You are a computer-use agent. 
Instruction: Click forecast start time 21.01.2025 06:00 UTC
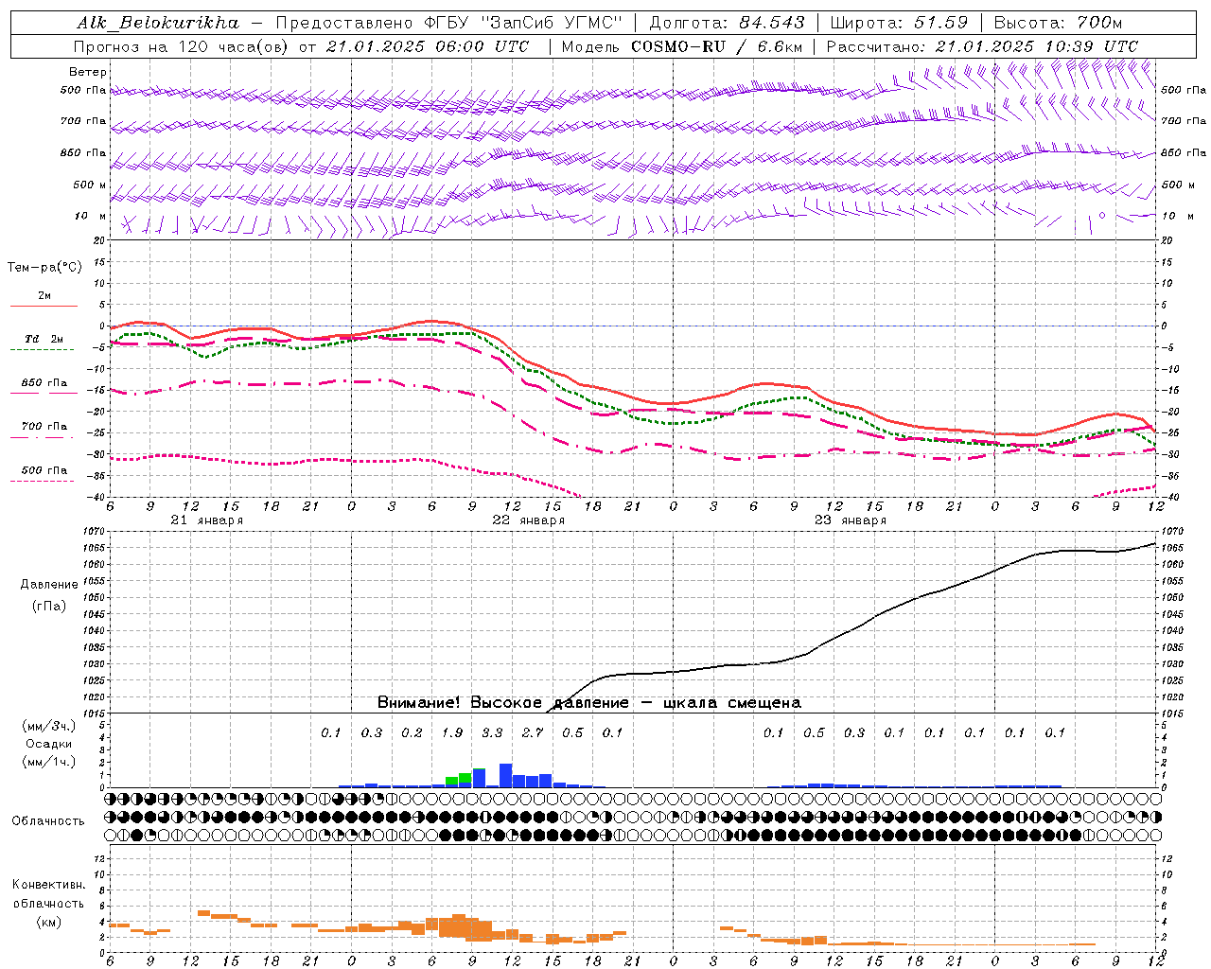pos(428,46)
